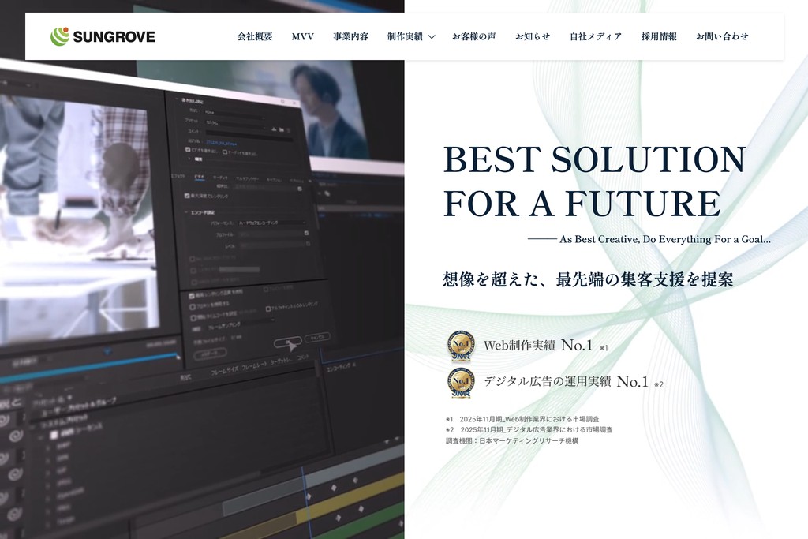Click the text "デジタル広告の運用実績 No.1"

click(566, 382)
